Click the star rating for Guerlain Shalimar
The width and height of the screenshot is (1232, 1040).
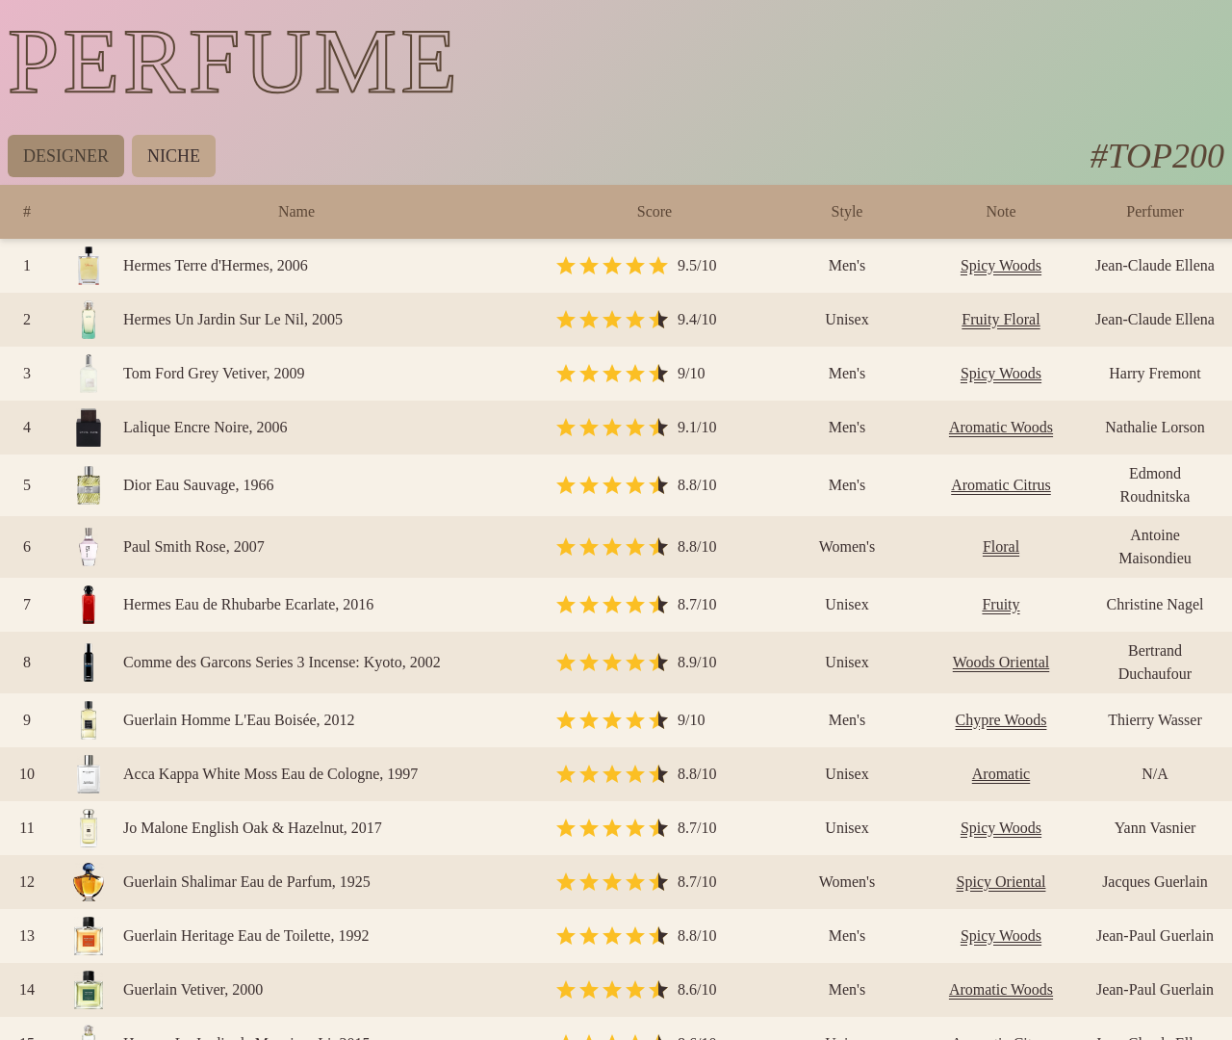612,882
